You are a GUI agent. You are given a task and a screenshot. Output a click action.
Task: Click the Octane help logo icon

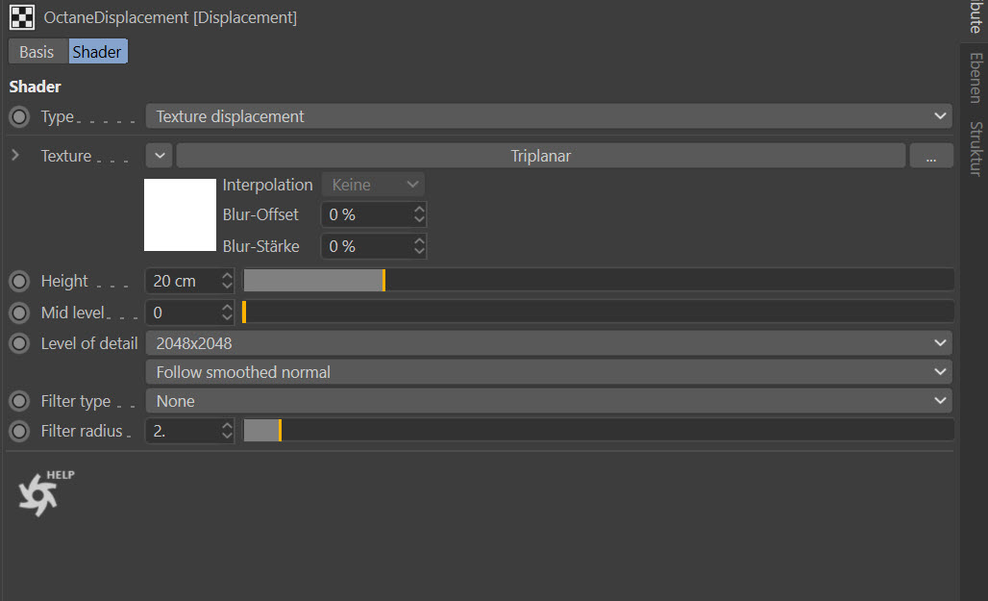pos(39,494)
